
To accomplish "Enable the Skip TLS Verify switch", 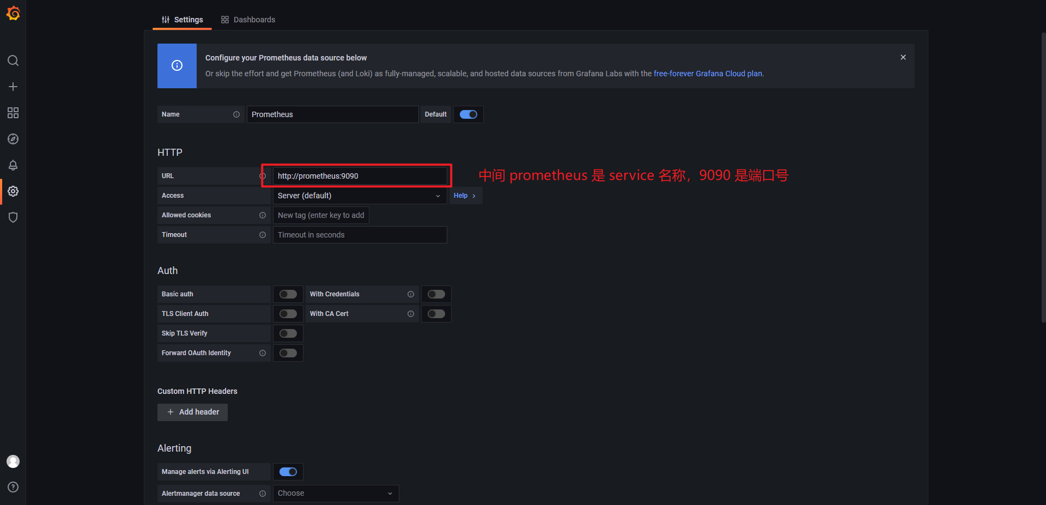I will (x=288, y=333).
